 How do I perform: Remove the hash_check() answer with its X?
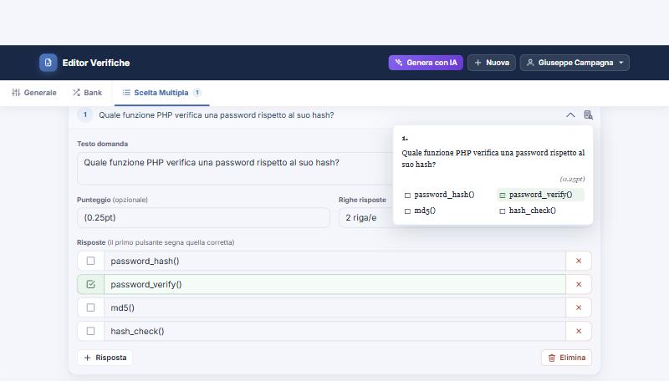click(579, 331)
